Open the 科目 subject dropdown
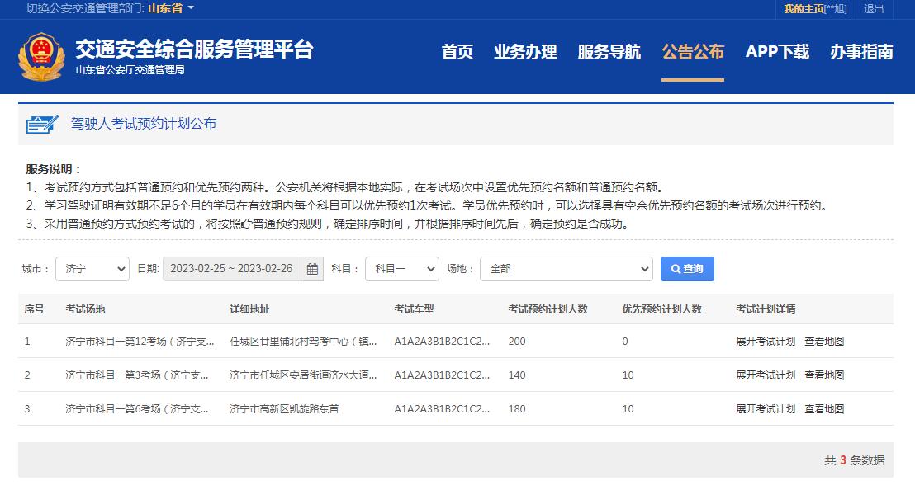The image size is (915, 490). [x=401, y=269]
